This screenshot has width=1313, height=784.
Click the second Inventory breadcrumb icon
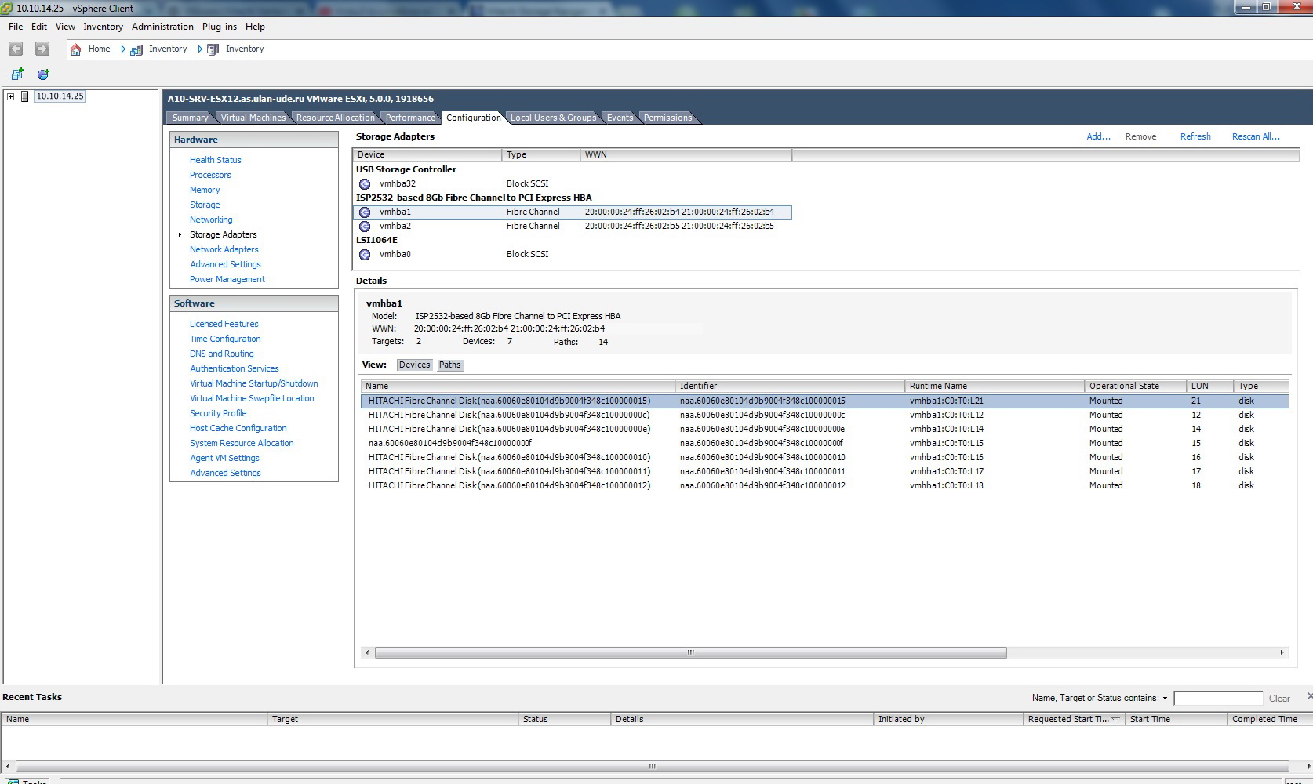coord(213,49)
